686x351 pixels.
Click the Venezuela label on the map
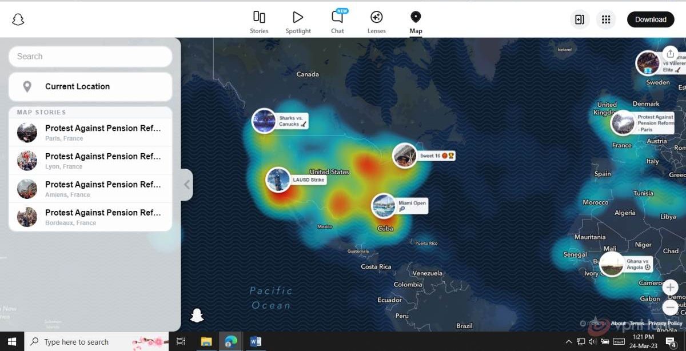click(427, 273)
